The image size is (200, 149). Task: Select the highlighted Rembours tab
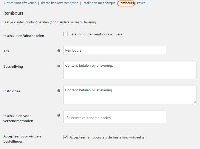coord(126,3)
